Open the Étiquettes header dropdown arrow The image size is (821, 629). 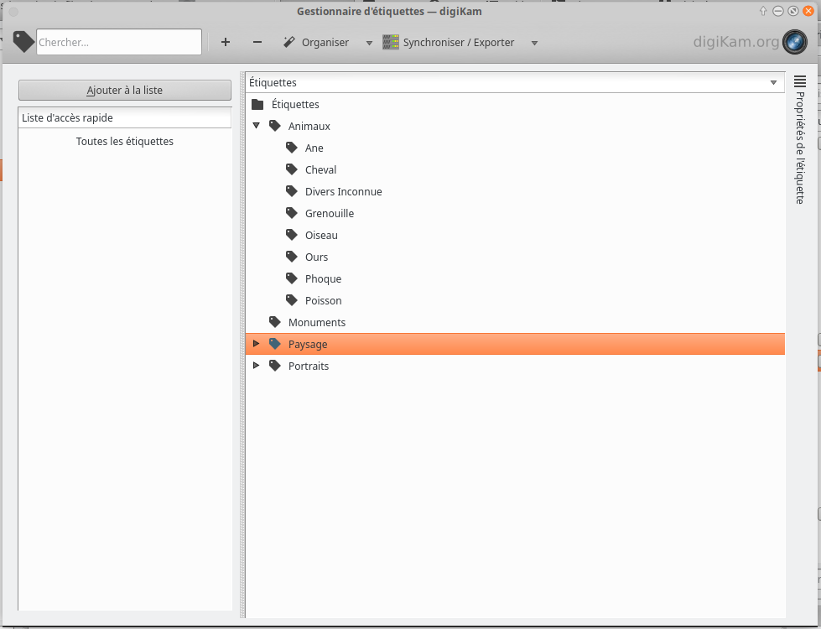pyautogui.click(x=773, y=83)
